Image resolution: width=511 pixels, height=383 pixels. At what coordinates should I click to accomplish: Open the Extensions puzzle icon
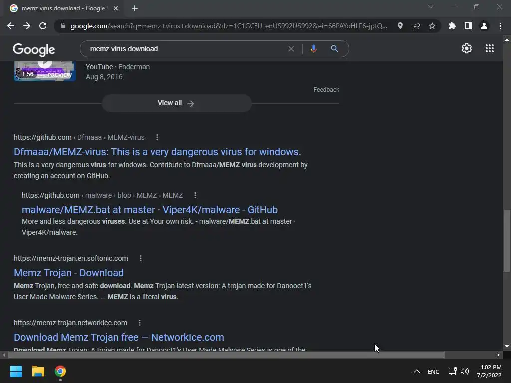[452, 26]
